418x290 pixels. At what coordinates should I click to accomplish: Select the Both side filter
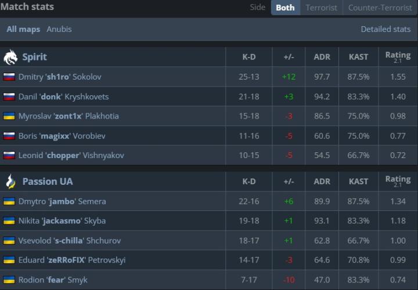pos(285,8)
